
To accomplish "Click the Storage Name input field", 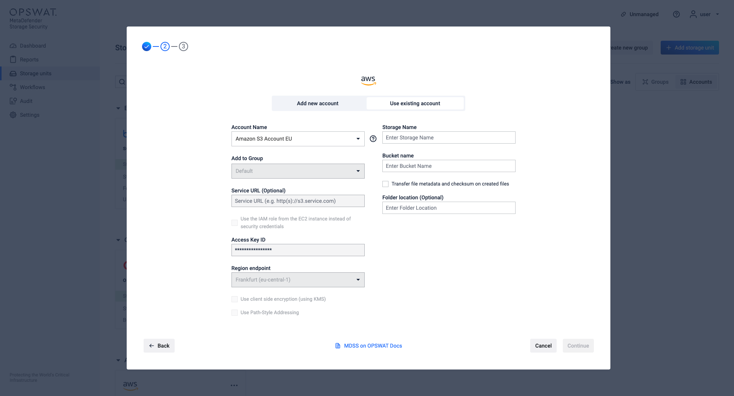I will (x=448, y=138).
